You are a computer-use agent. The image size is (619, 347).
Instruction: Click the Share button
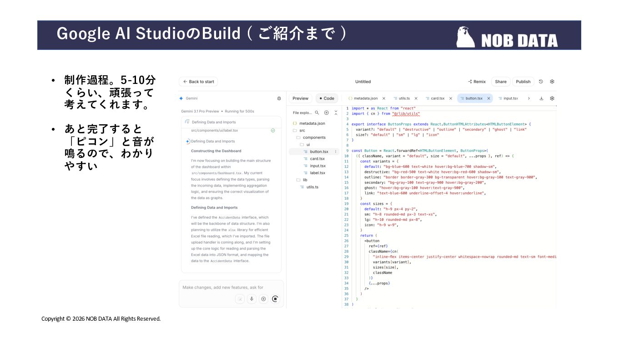point(501,82)
